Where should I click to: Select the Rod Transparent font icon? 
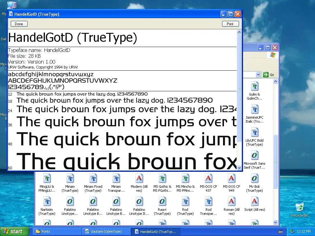pos(208,202)
